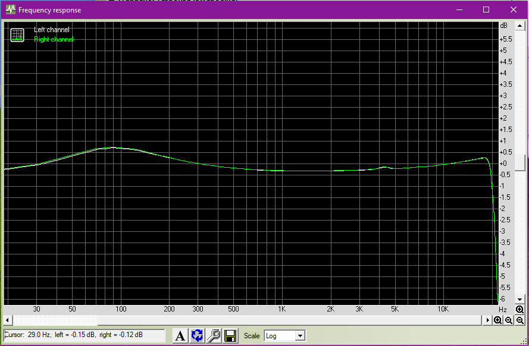This screenshot has width=529, height=346.
Task: Click the '10K' frequency axis label
Action: click(x=443, y=309)
